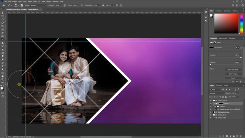Filter layers by adjustment layers icon

click(x=226, y=90)
